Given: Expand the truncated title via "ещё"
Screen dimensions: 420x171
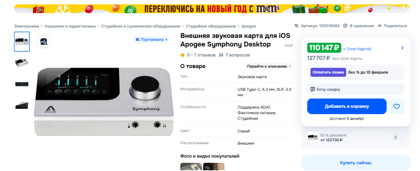Looking at the screenshot, I should pyautogui.click(x=288, y=45).
